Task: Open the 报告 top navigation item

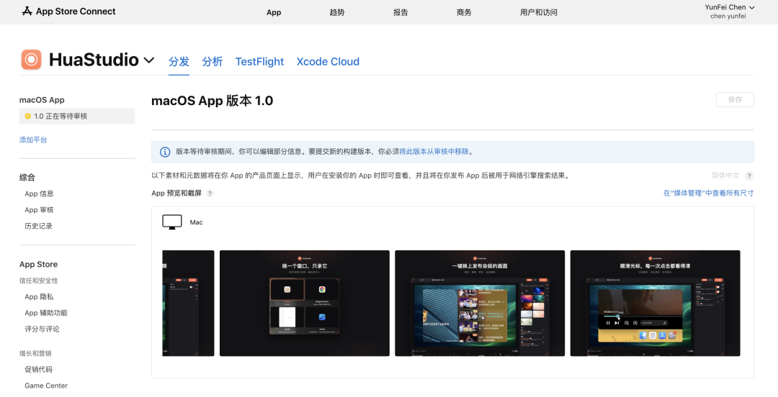Action: [401, 12]
